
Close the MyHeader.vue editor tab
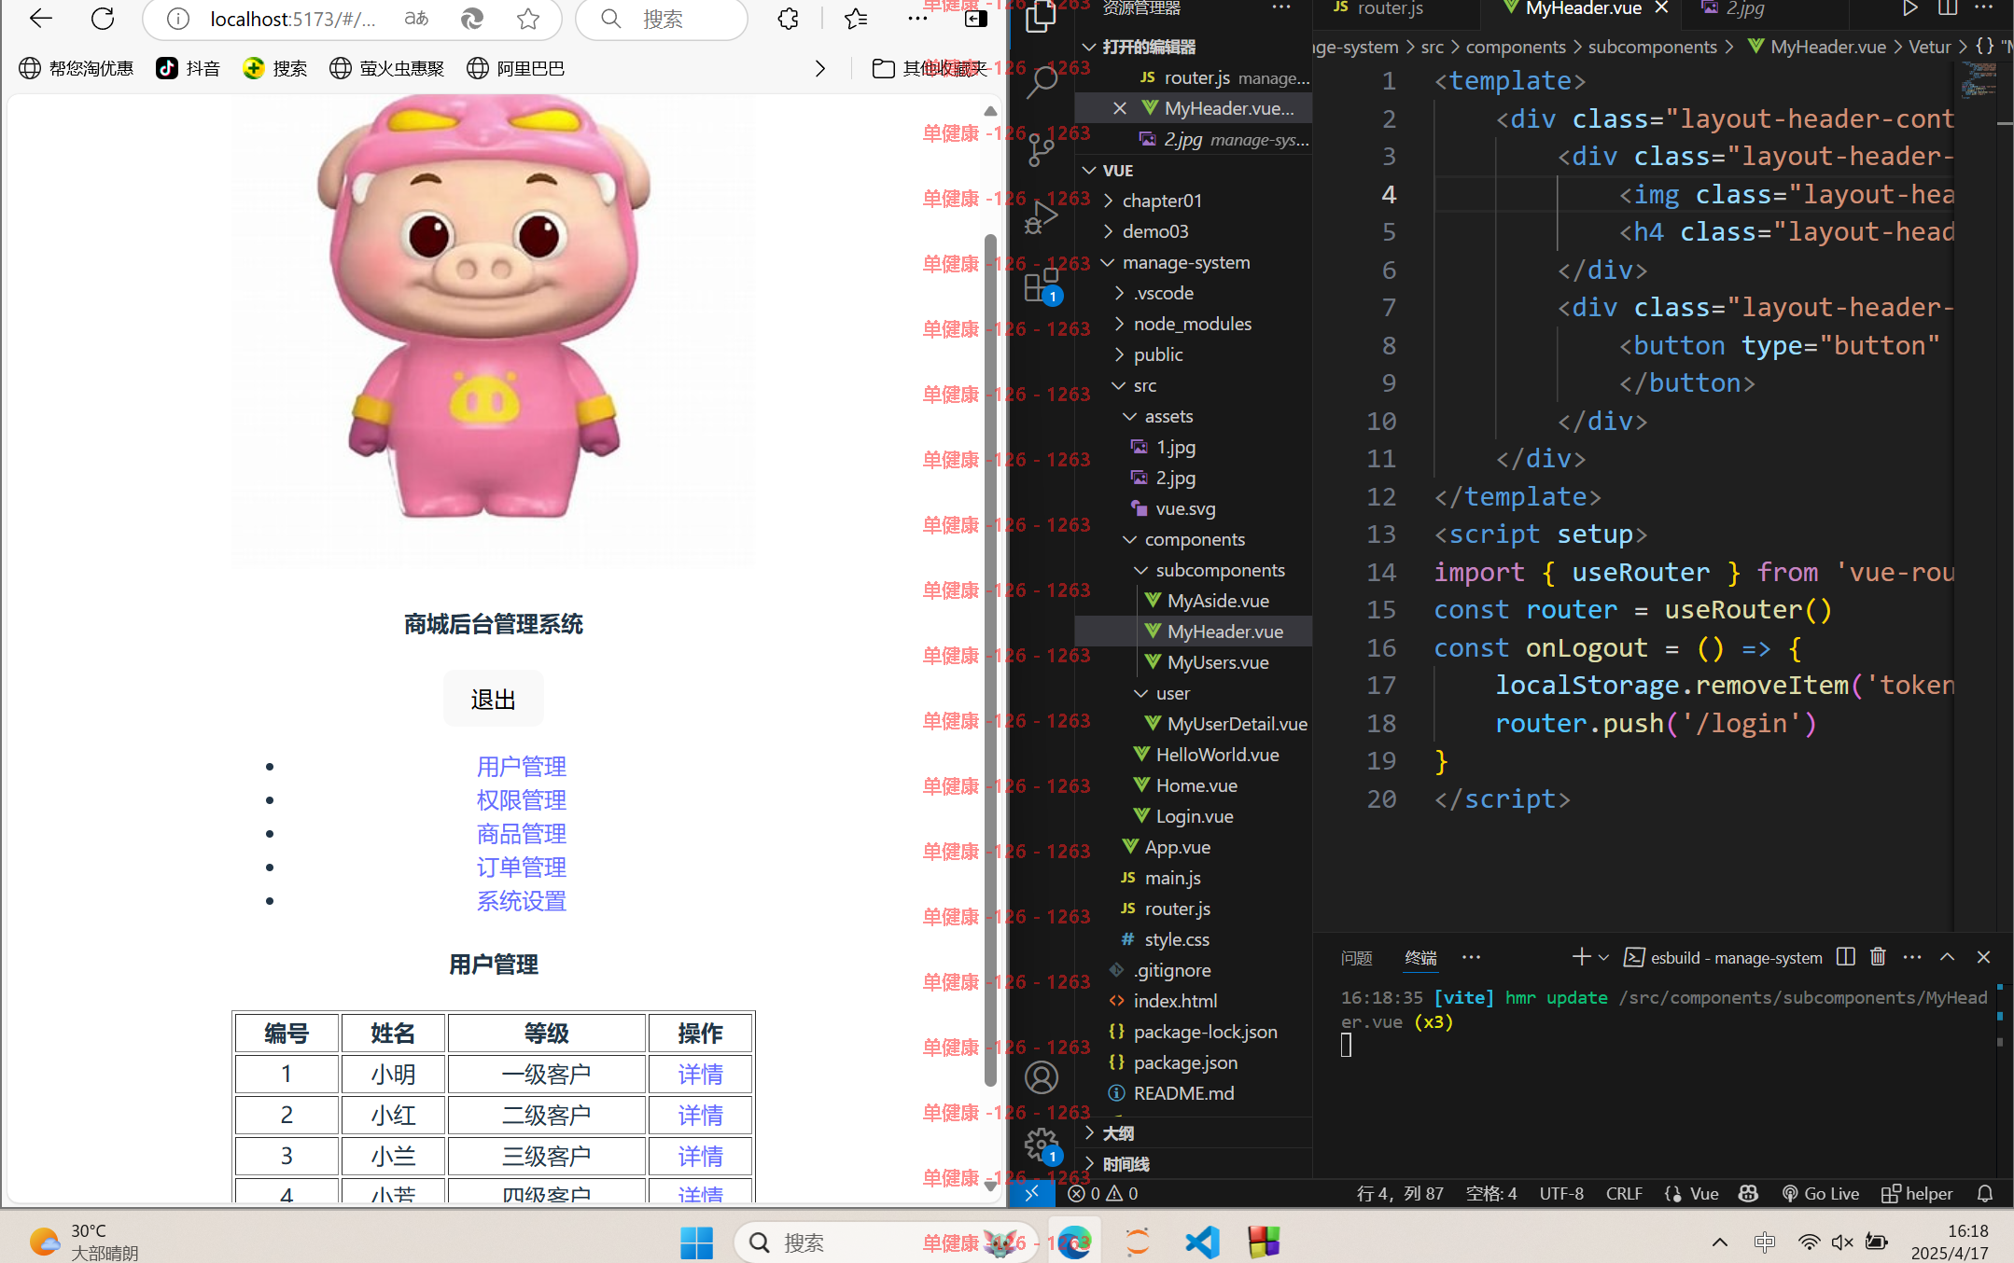pos(1661,8)
